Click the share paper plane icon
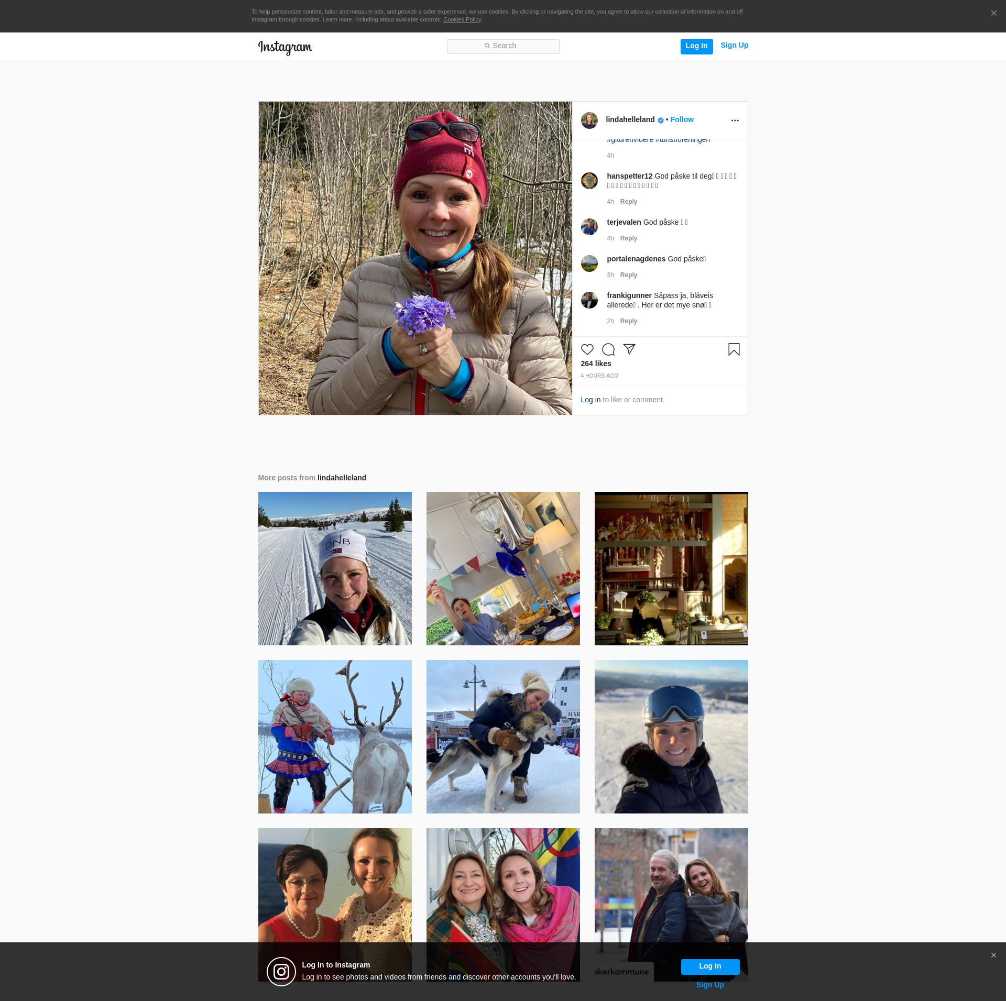This screenshot has height=1001, width=1006. pos(629,349)
